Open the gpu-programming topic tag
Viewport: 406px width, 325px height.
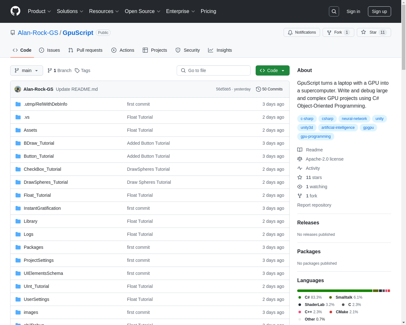coord(316,136)
